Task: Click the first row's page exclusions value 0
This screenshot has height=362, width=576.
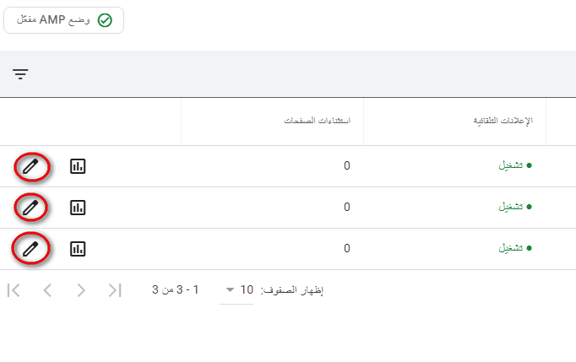Action: (x=346, y=166)
